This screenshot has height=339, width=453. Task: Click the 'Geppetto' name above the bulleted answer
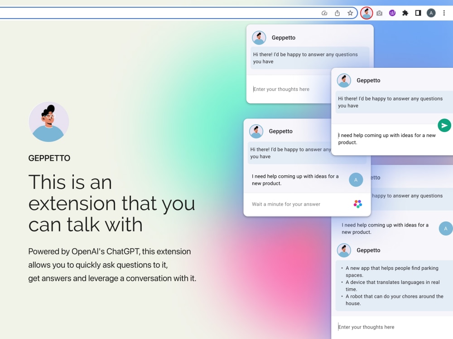click(368, 250)
